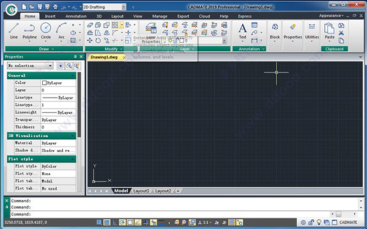Click the Save icon in quick access

coord(40,7)
